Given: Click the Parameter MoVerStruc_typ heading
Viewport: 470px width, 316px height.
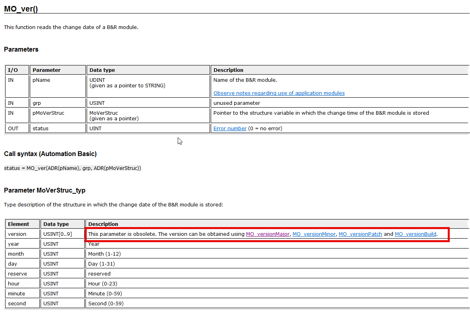Looking at the screenshot, I should coord(45,190).
